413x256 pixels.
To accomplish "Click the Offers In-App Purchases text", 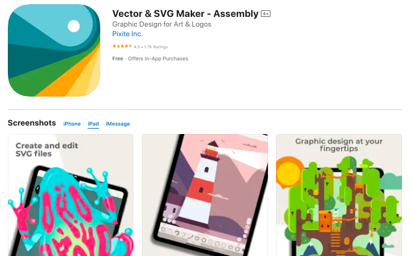I will pos(158,59).
